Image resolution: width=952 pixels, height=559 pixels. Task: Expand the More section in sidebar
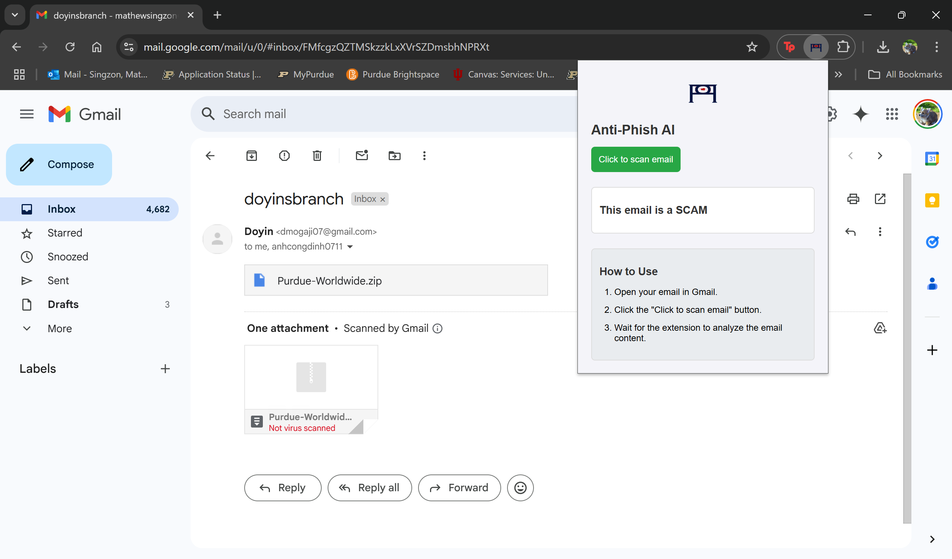coord(59,328)
